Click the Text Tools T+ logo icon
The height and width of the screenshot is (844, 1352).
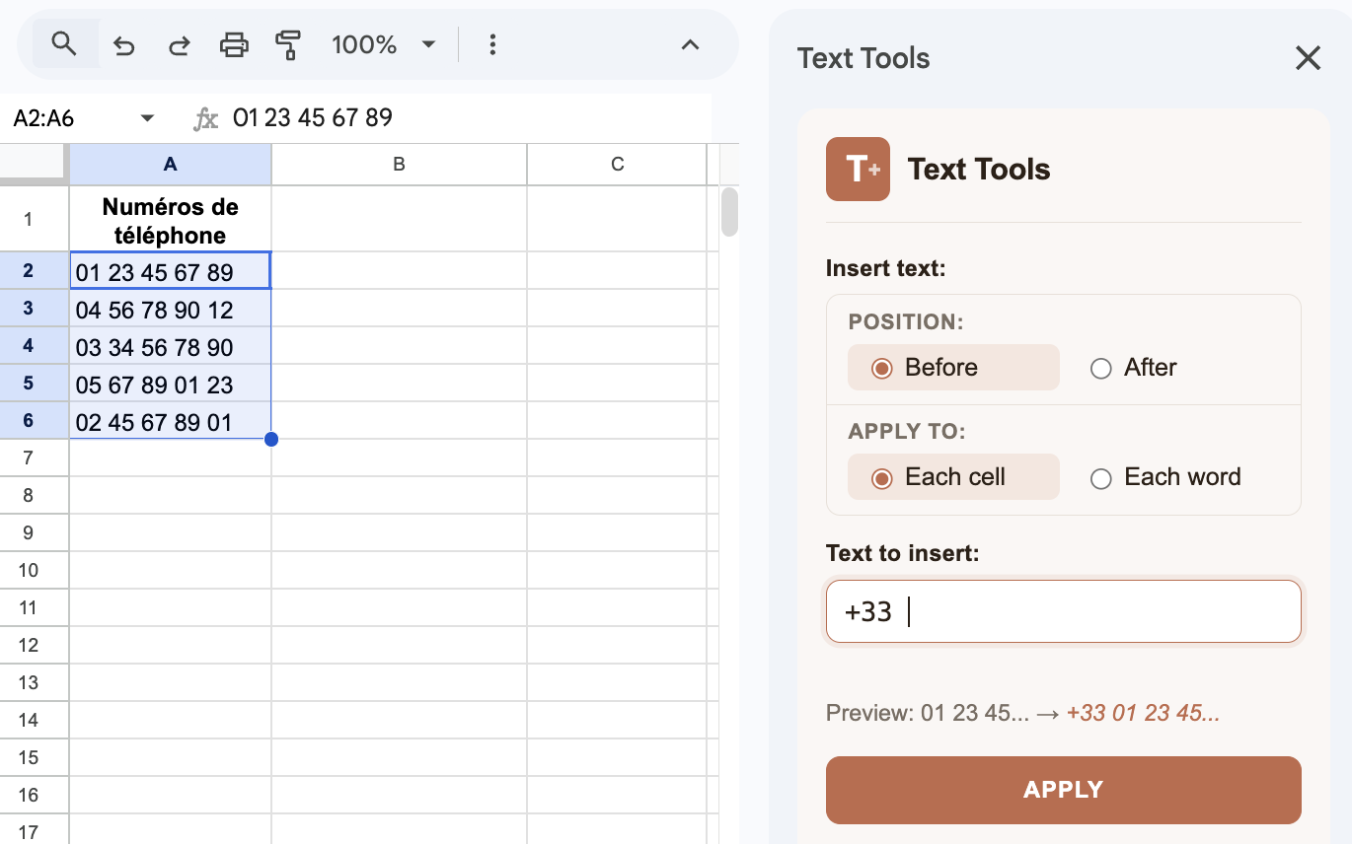coord(857,169)
